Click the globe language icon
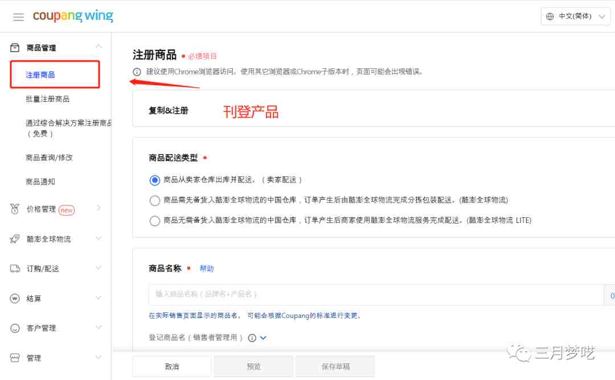Screen dimensions: 615x380 [550, 16]
